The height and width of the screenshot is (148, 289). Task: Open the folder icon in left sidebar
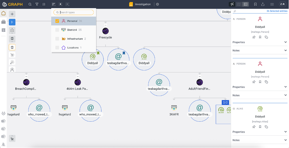click(x=3, y=22)
